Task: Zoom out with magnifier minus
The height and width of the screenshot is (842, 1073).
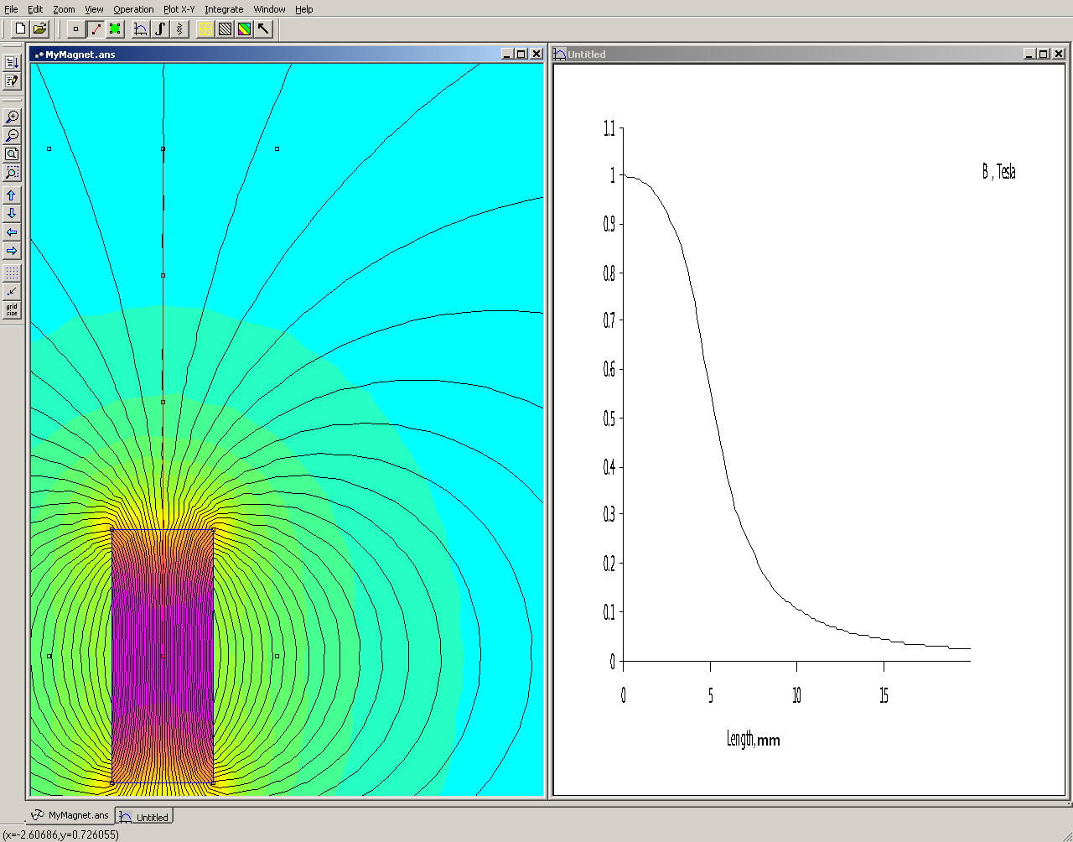Action: click(x=12, y=136)
